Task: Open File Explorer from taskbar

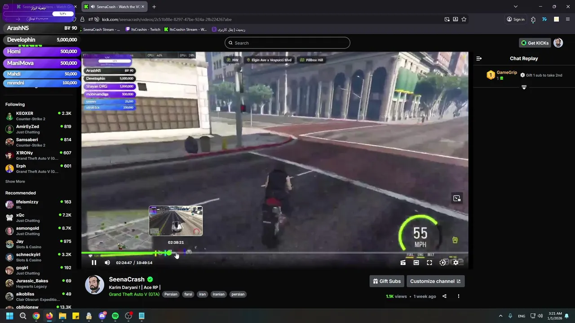Action: coord(62,316)
